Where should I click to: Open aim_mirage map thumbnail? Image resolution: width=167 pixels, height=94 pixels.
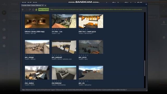pos(37,47)
